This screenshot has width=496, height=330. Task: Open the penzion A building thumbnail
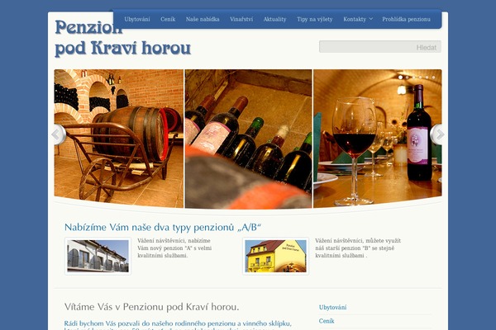[98, 256]
